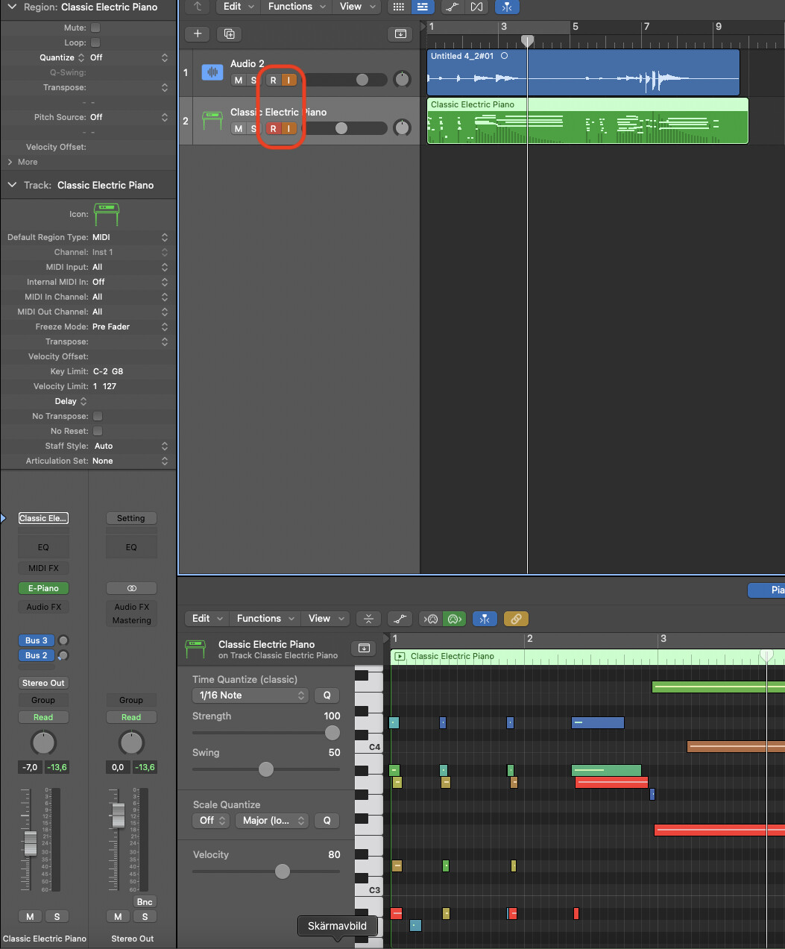
Task: Click the add new track plus button
Action: click(198, 34)
